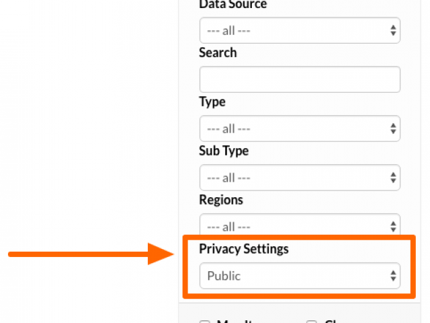
Task: Click the Sub Type label
Action: [224, 151]
